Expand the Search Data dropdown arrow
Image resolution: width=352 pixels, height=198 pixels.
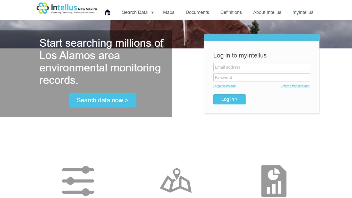(152, 12)
